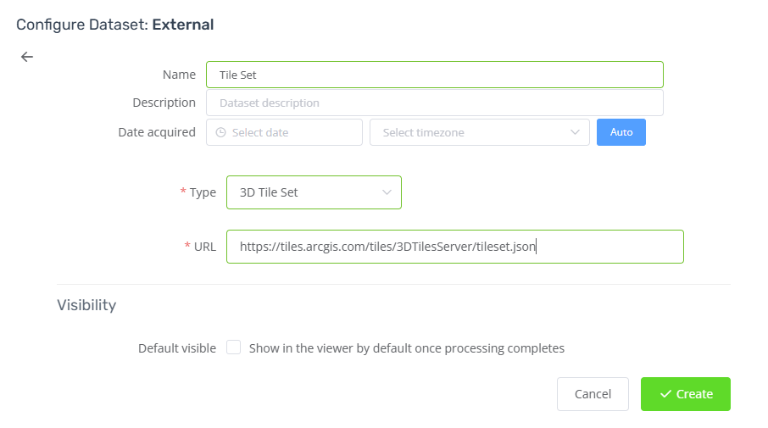Open the timezone dropdown chevron

pyautogui.click(x=575, y=132)
